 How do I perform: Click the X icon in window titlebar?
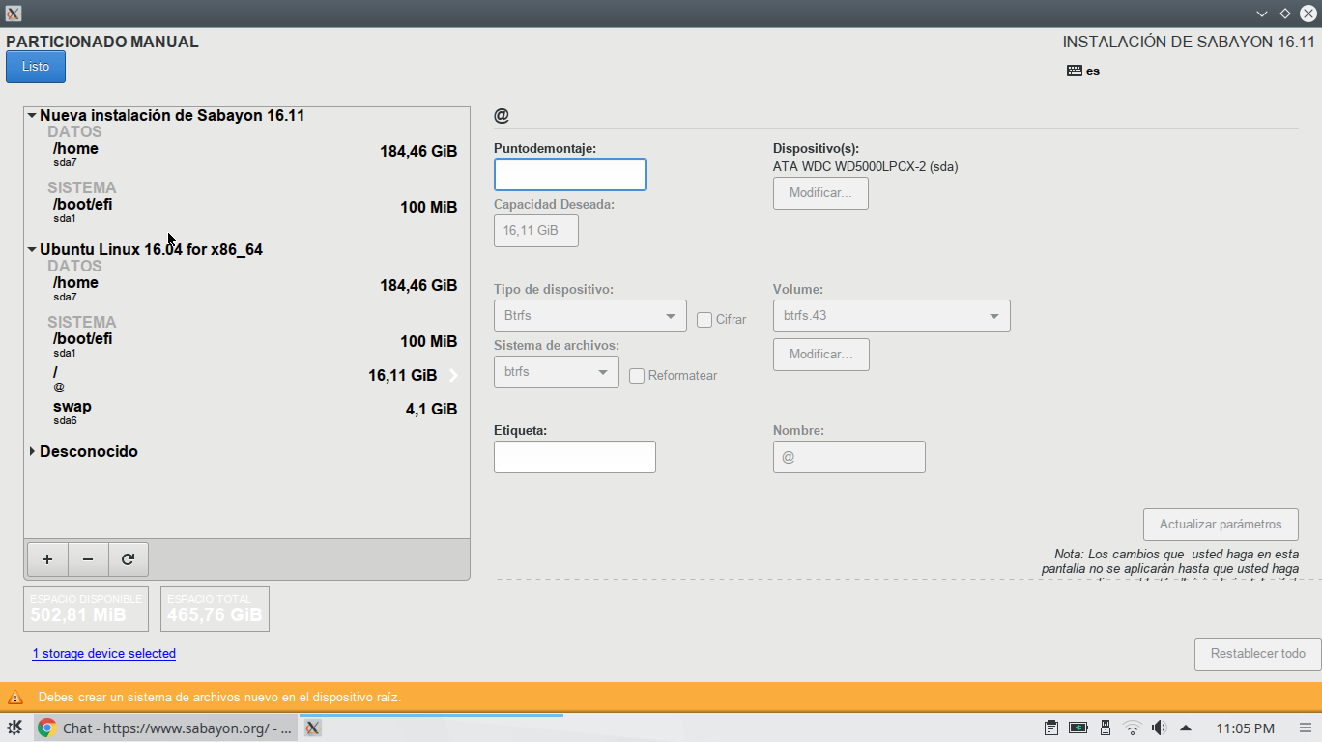click(x=14, y=14)
